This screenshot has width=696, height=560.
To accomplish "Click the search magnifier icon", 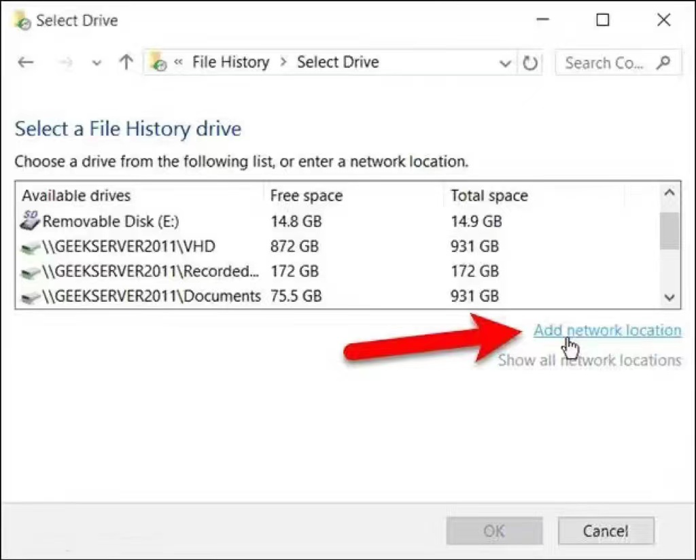I will coord(663,63).
